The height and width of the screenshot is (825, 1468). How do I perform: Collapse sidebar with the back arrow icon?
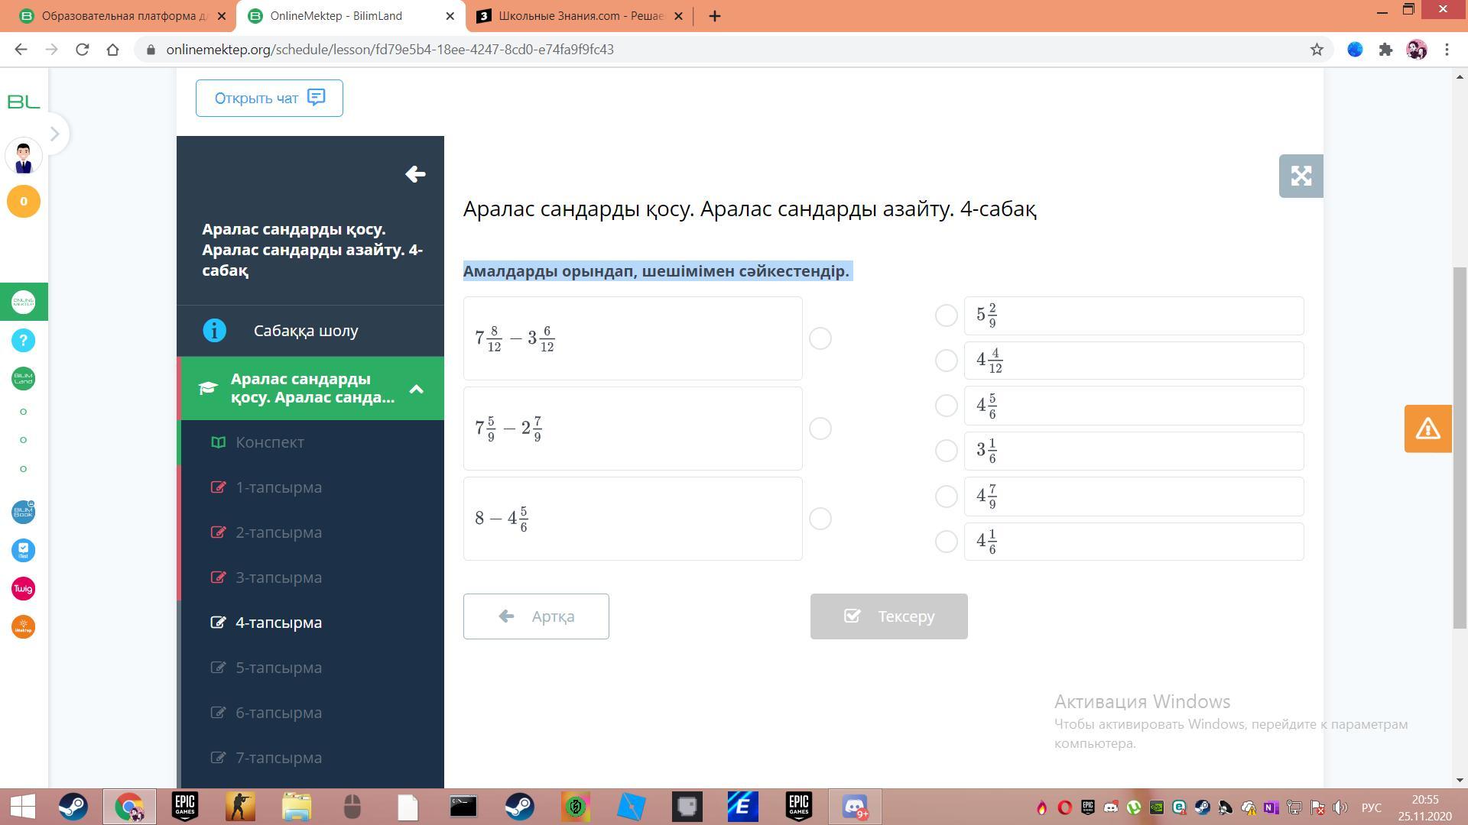click(x=415, y=174)
